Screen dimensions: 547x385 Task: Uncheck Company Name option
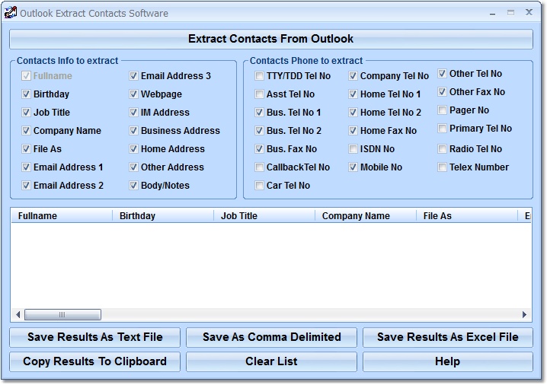pyautogui.click(x=26, y=131)
